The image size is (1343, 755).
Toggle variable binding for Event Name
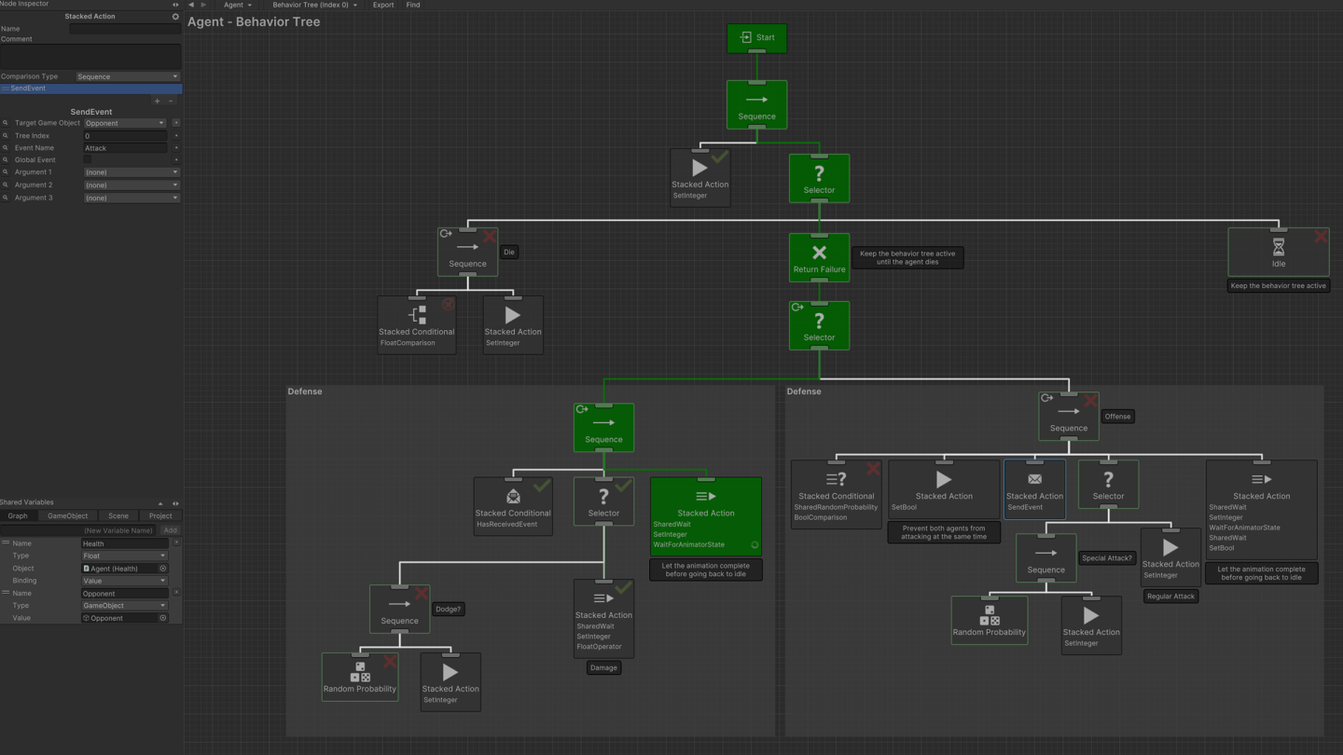click(x=176, y=148)
